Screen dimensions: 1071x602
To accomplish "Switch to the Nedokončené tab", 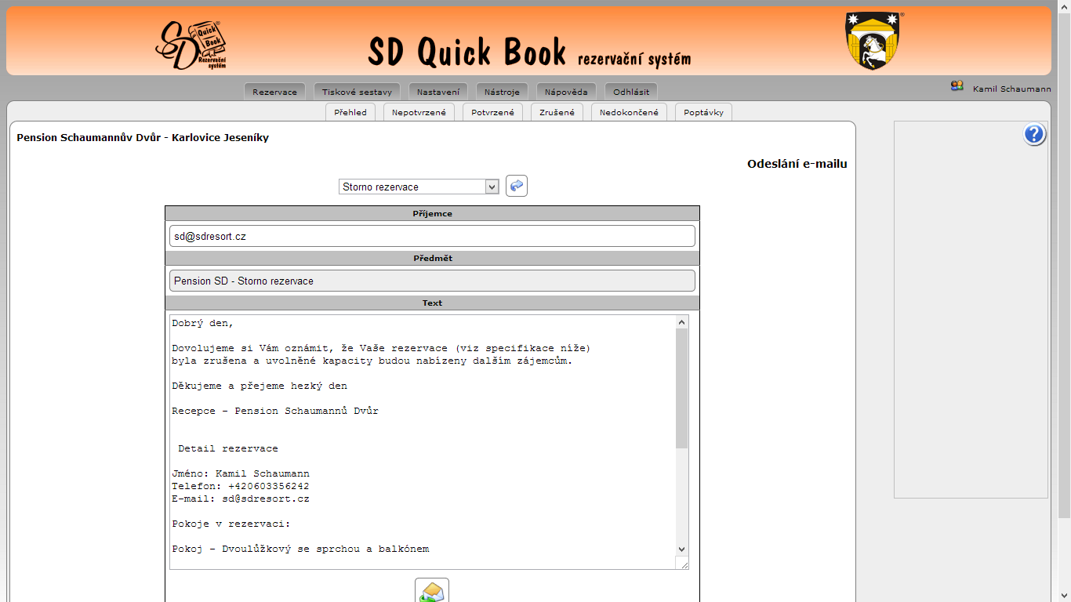I will 629,112.
